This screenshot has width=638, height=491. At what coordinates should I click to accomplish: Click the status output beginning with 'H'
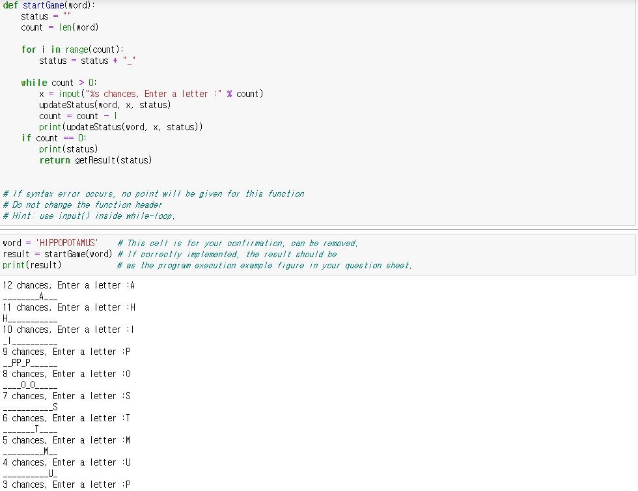click(x=30, y=318)
